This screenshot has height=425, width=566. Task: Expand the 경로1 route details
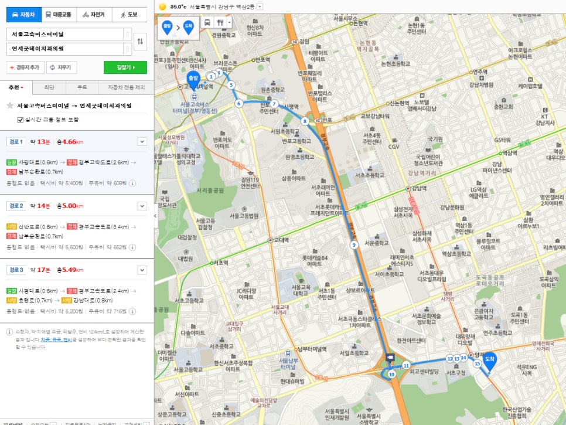(142, 141)
